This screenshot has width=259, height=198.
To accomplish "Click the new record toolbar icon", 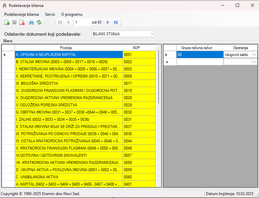I will 7,22.
